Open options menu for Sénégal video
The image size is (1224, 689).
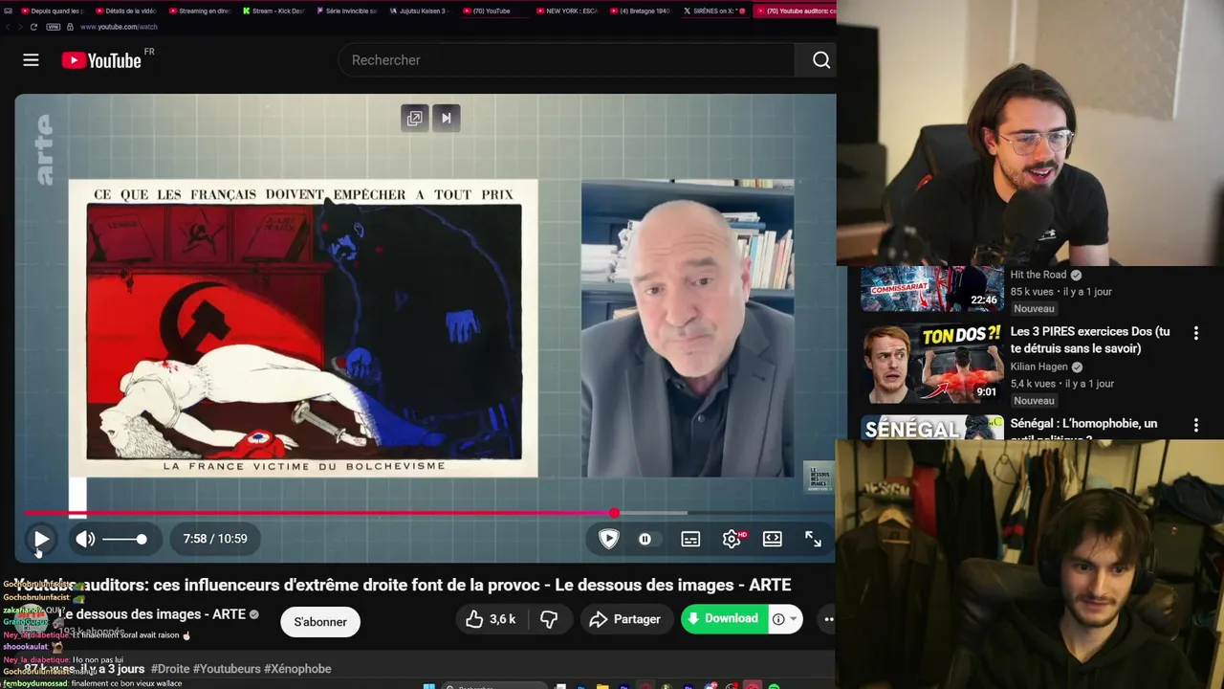pos(1195,425)
